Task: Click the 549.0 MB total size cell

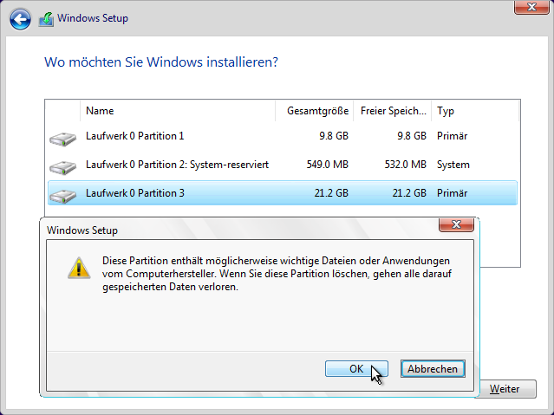Action: pyautogui.click(x=327, y=165)
